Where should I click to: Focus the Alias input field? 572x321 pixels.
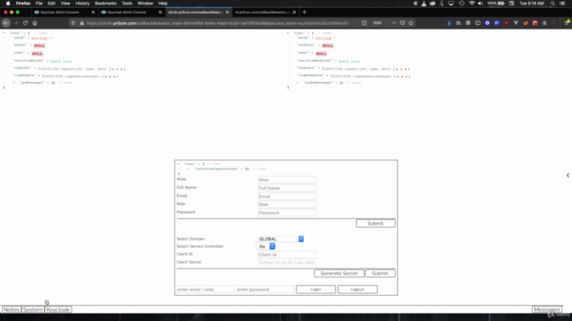click(287, 180)
